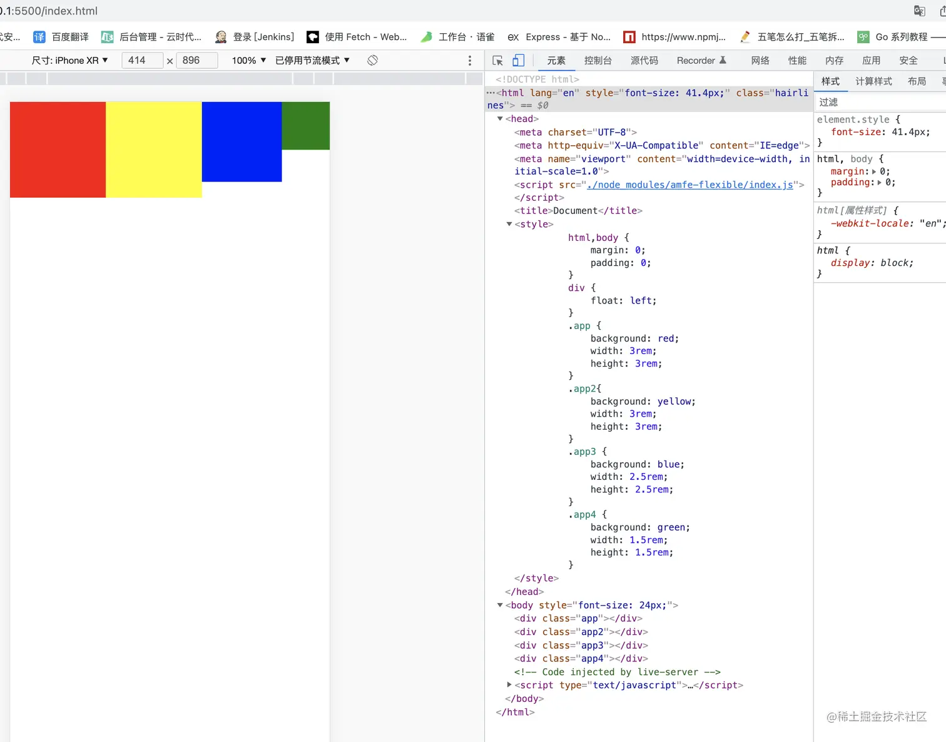946x742 pixels.
Task: Select the 样式 styles pane tab
Action: pos(830,81)
